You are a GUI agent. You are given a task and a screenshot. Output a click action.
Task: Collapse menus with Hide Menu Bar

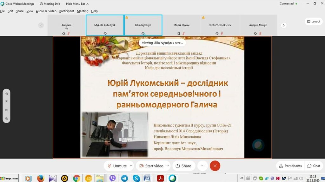click(77, 4)
